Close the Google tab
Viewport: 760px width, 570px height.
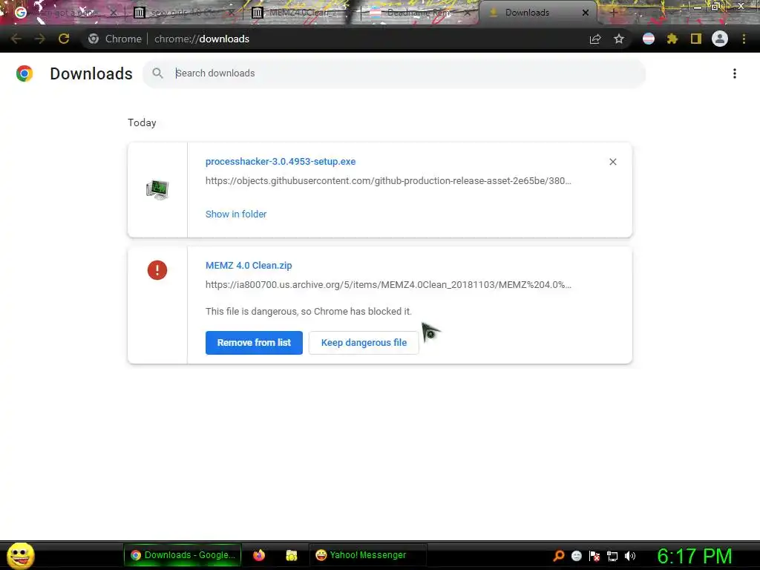[114, 13]
